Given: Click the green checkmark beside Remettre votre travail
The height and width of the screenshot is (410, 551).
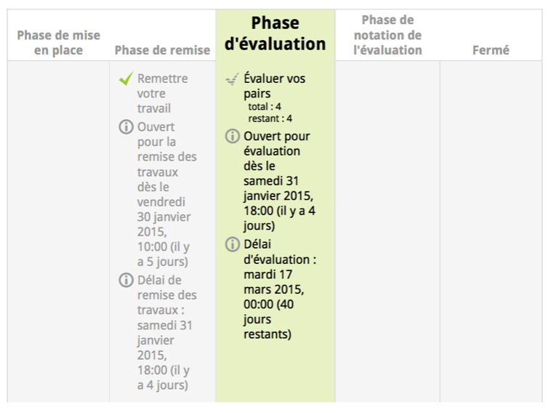Looking at the screenshot, I should 126,79.
